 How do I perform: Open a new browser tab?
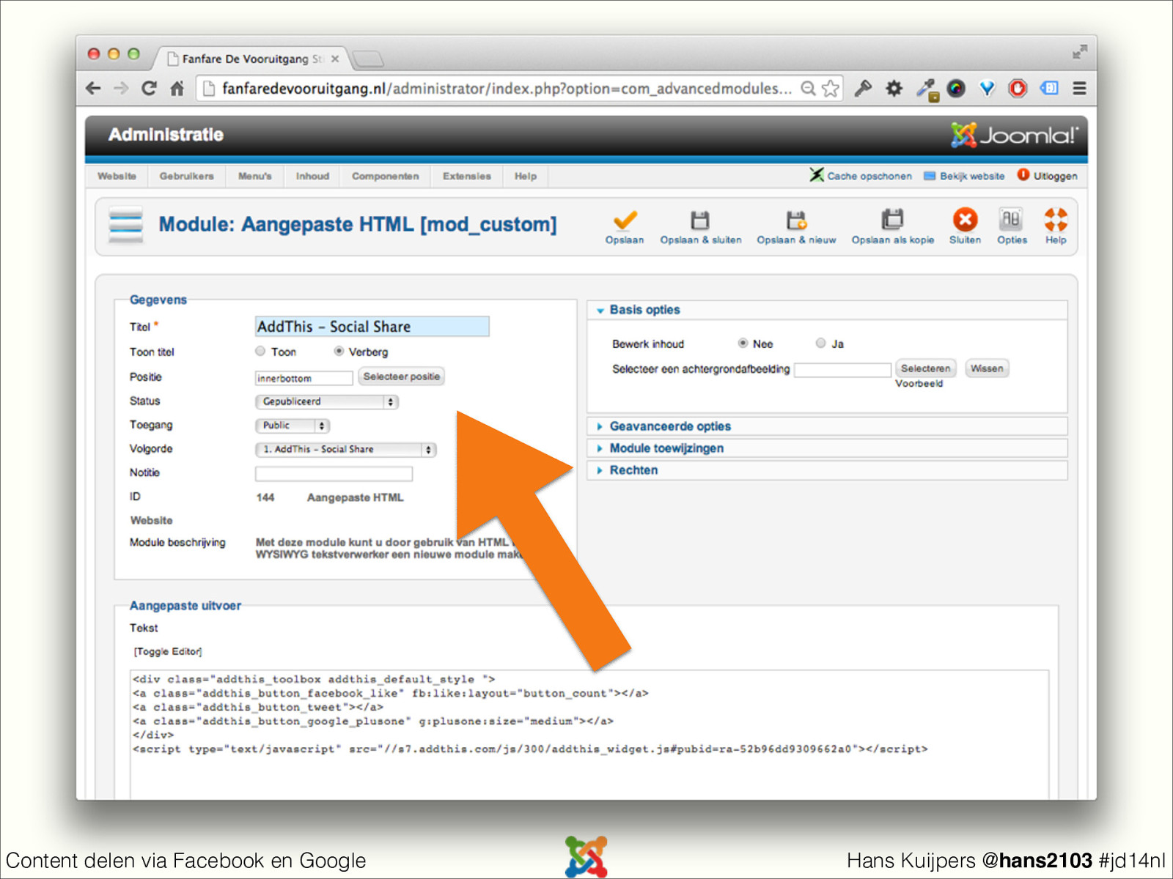point(368,59)
